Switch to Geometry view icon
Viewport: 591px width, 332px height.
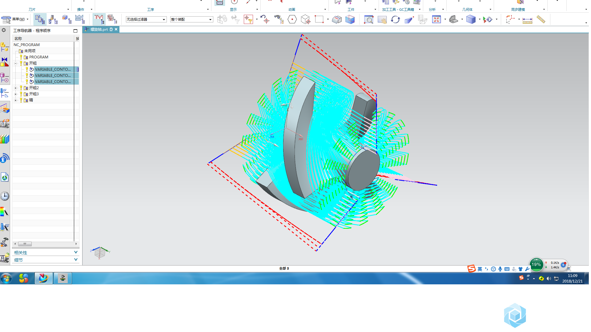tap(67, 20)
